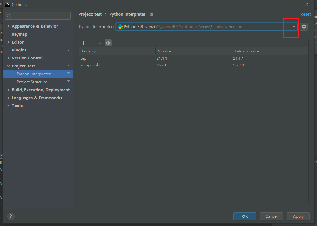Click the PyCharm logo in the title bar

(x=7, y=4)
